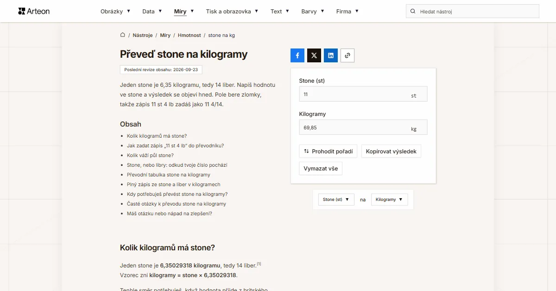The image size is (556, 291).
Task: Click the search magnifier icon
Action: pyautogui.click(x=413, y=11)
